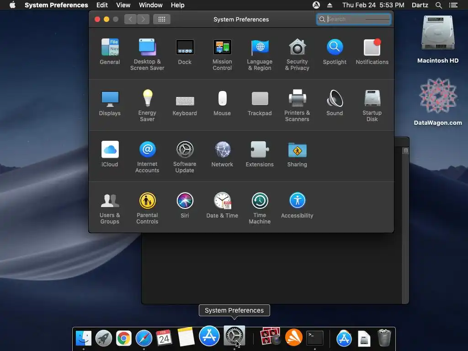468x351 pixels.
Task: Open Notifications preferences
Action: 372,52
